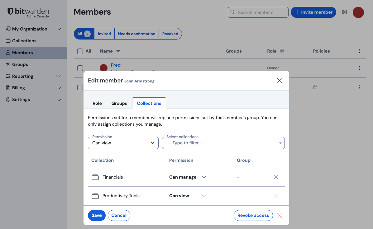Change Financials permission via its Can manage dropdown

187,177
